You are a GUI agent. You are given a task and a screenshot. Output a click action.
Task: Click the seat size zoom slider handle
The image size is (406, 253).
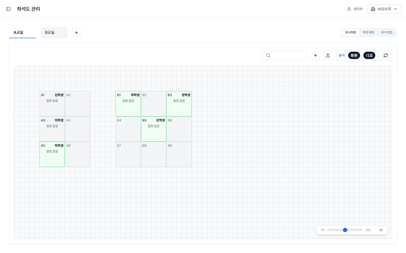(x=345, y=230)
